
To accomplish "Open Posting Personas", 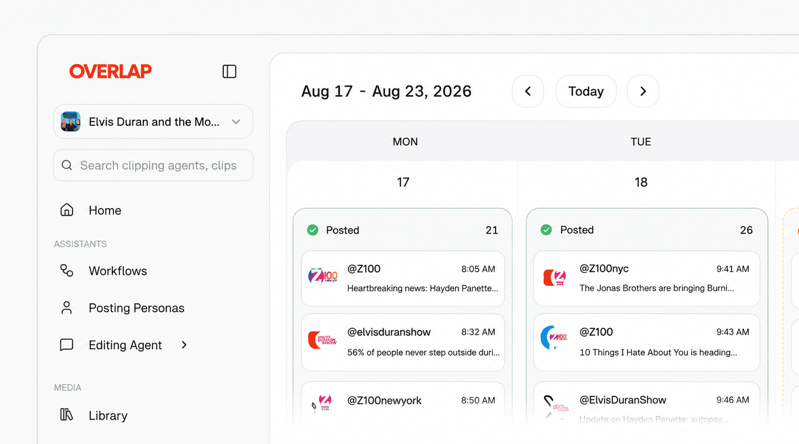I will 136,308.
